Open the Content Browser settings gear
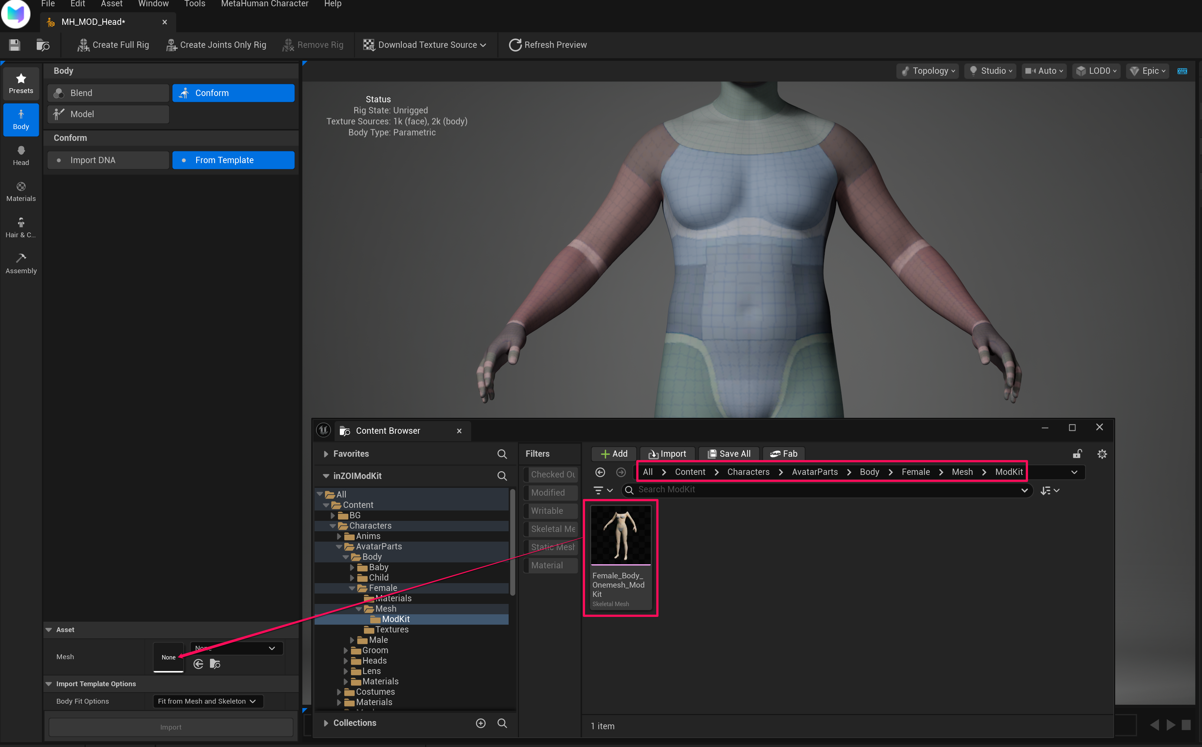The image size is (1202, 747). pyautogui.click(x=1102, y=453)
